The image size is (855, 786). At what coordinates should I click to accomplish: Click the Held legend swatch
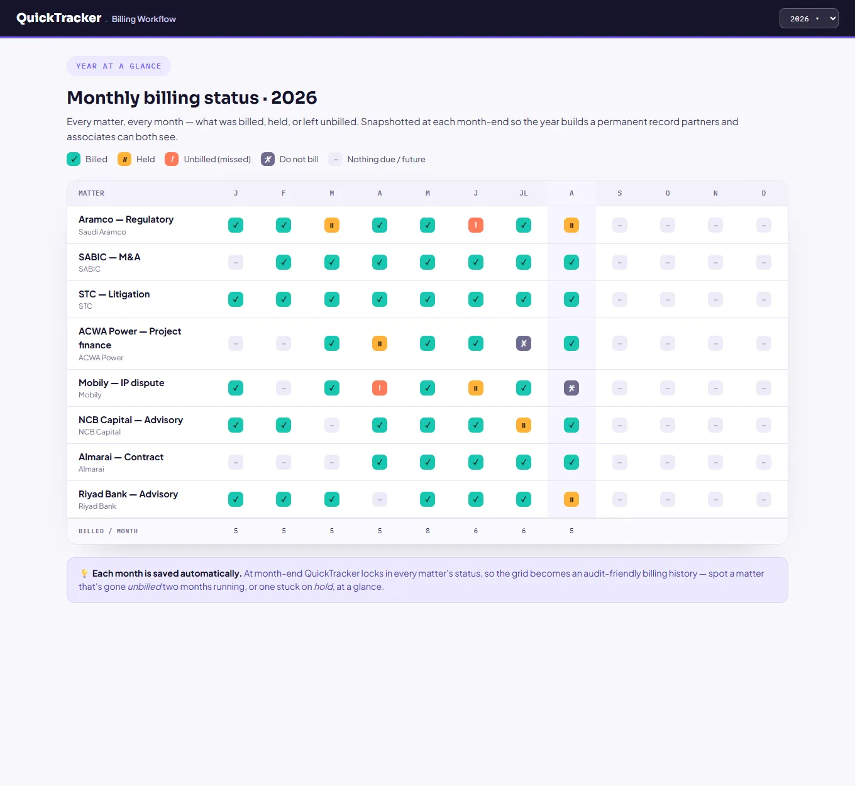tap(124, 159)
